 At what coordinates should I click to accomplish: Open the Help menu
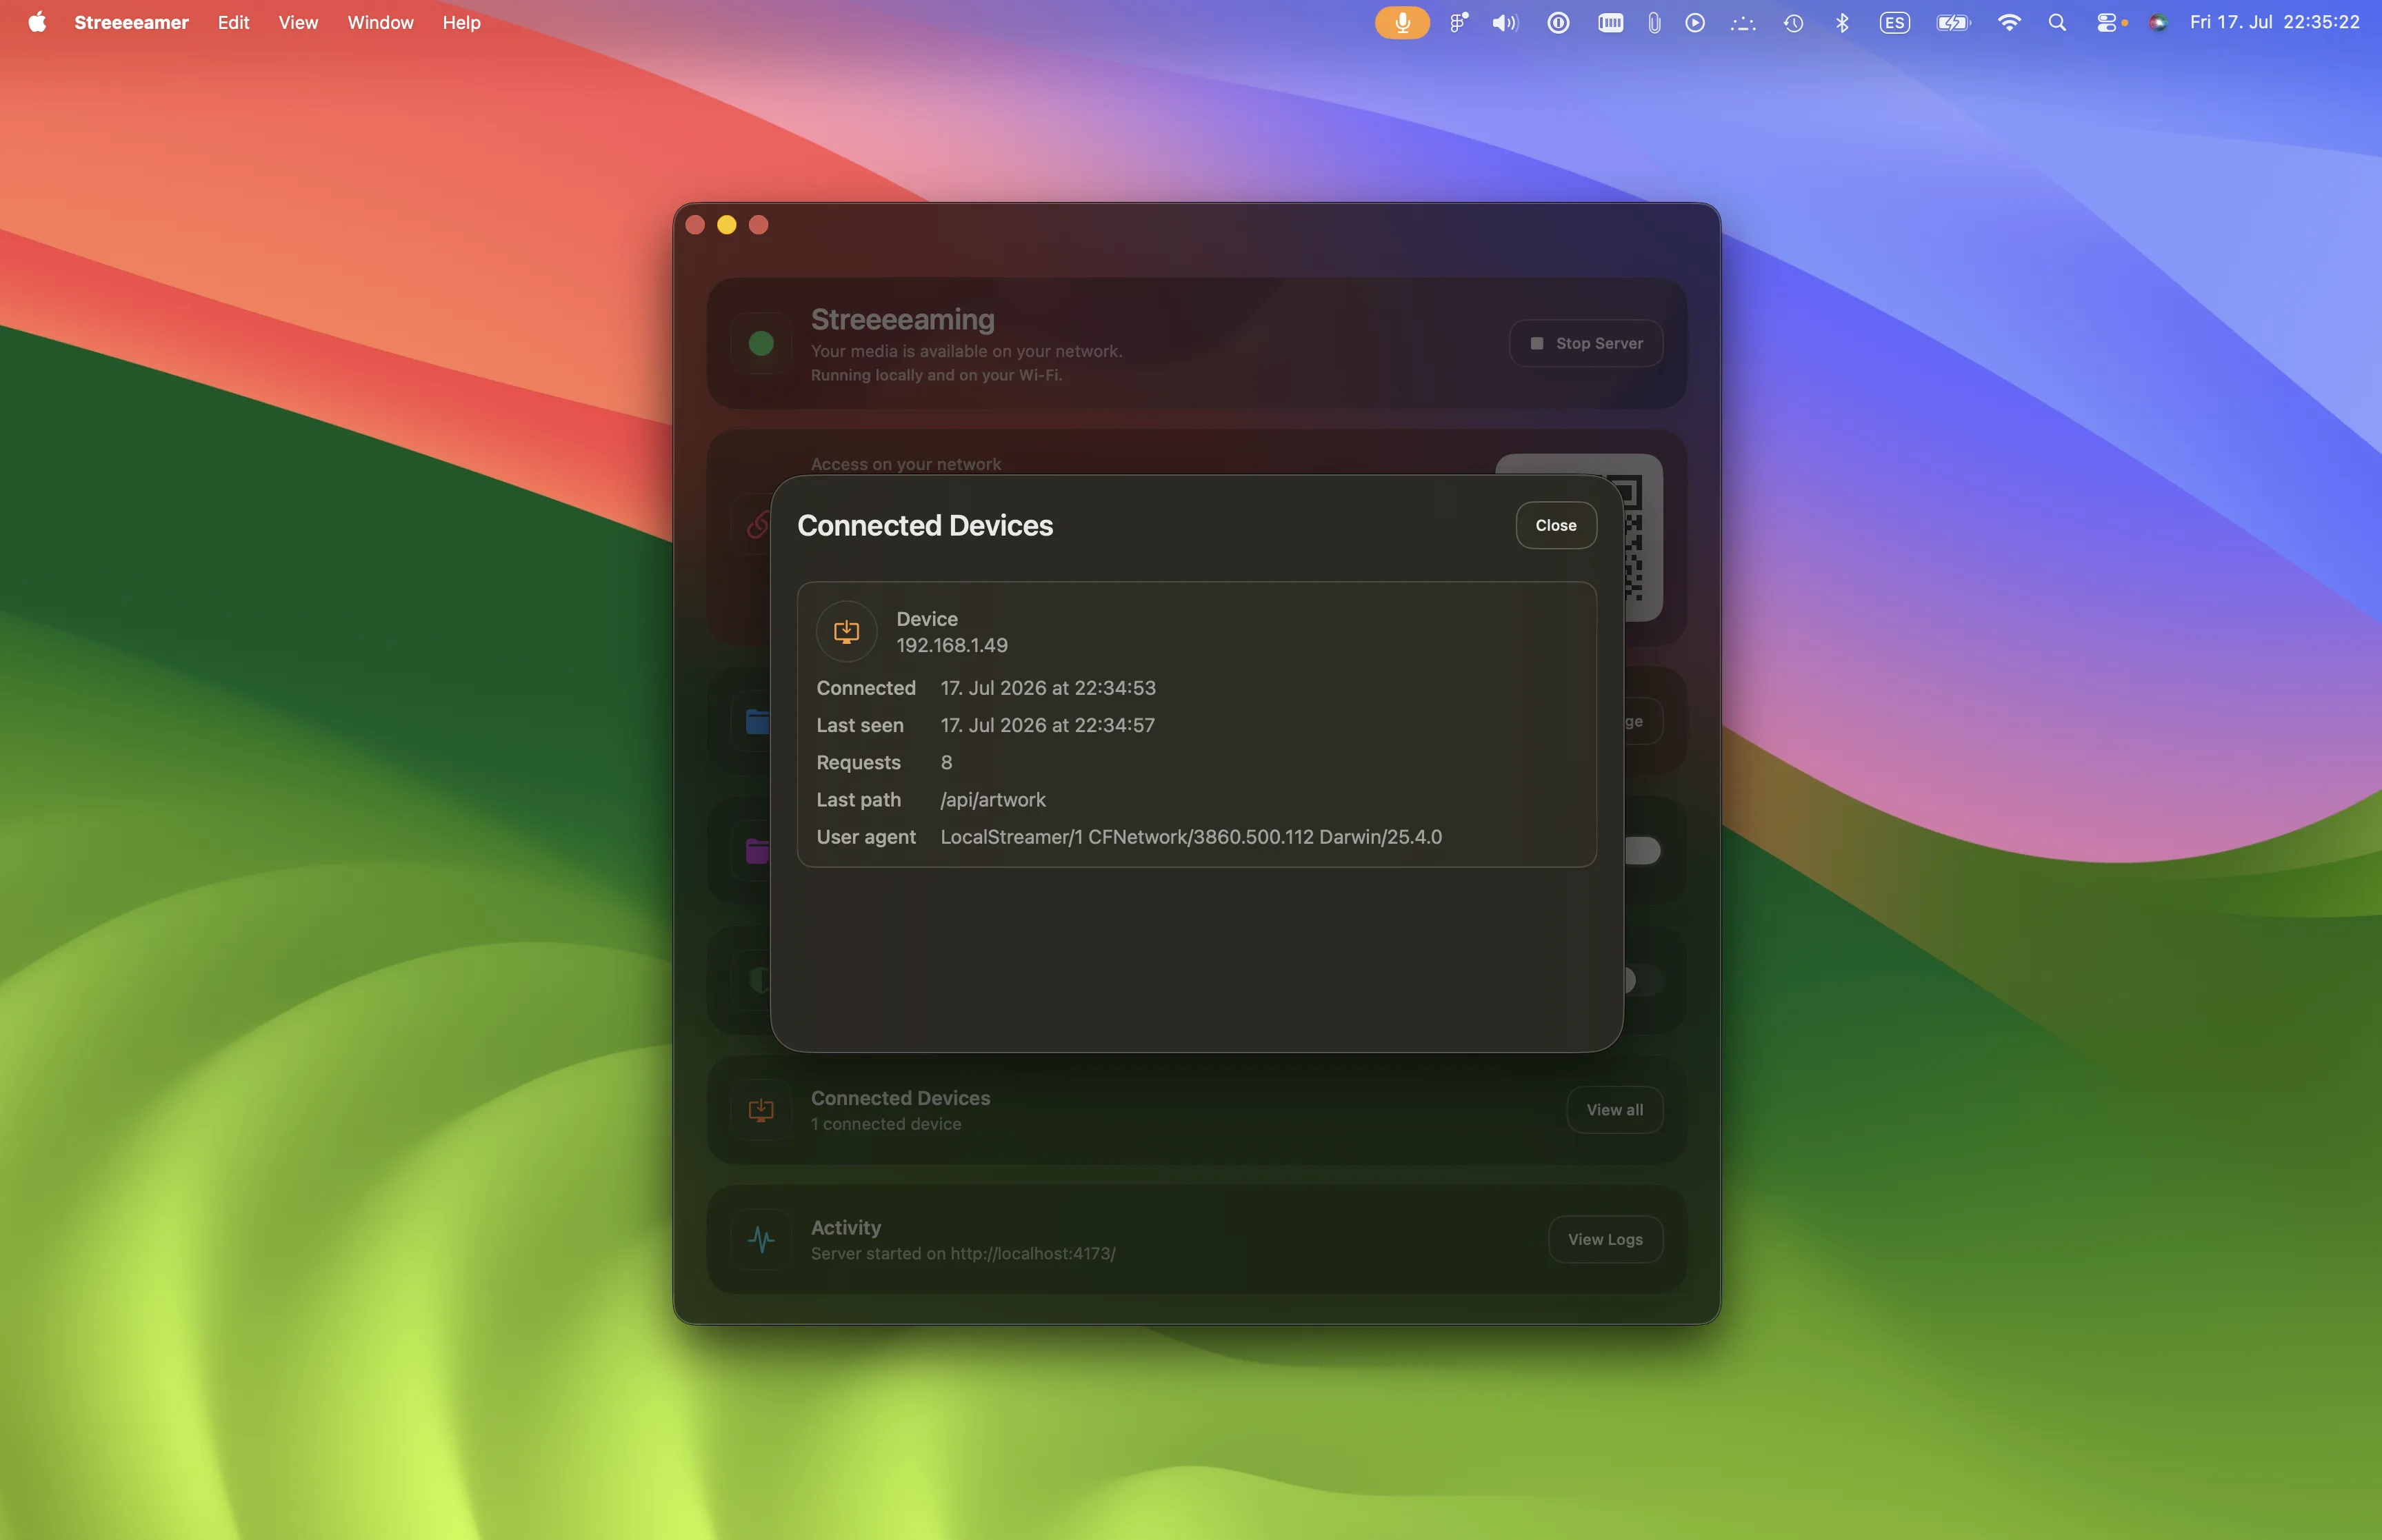[x=461, y=22]
